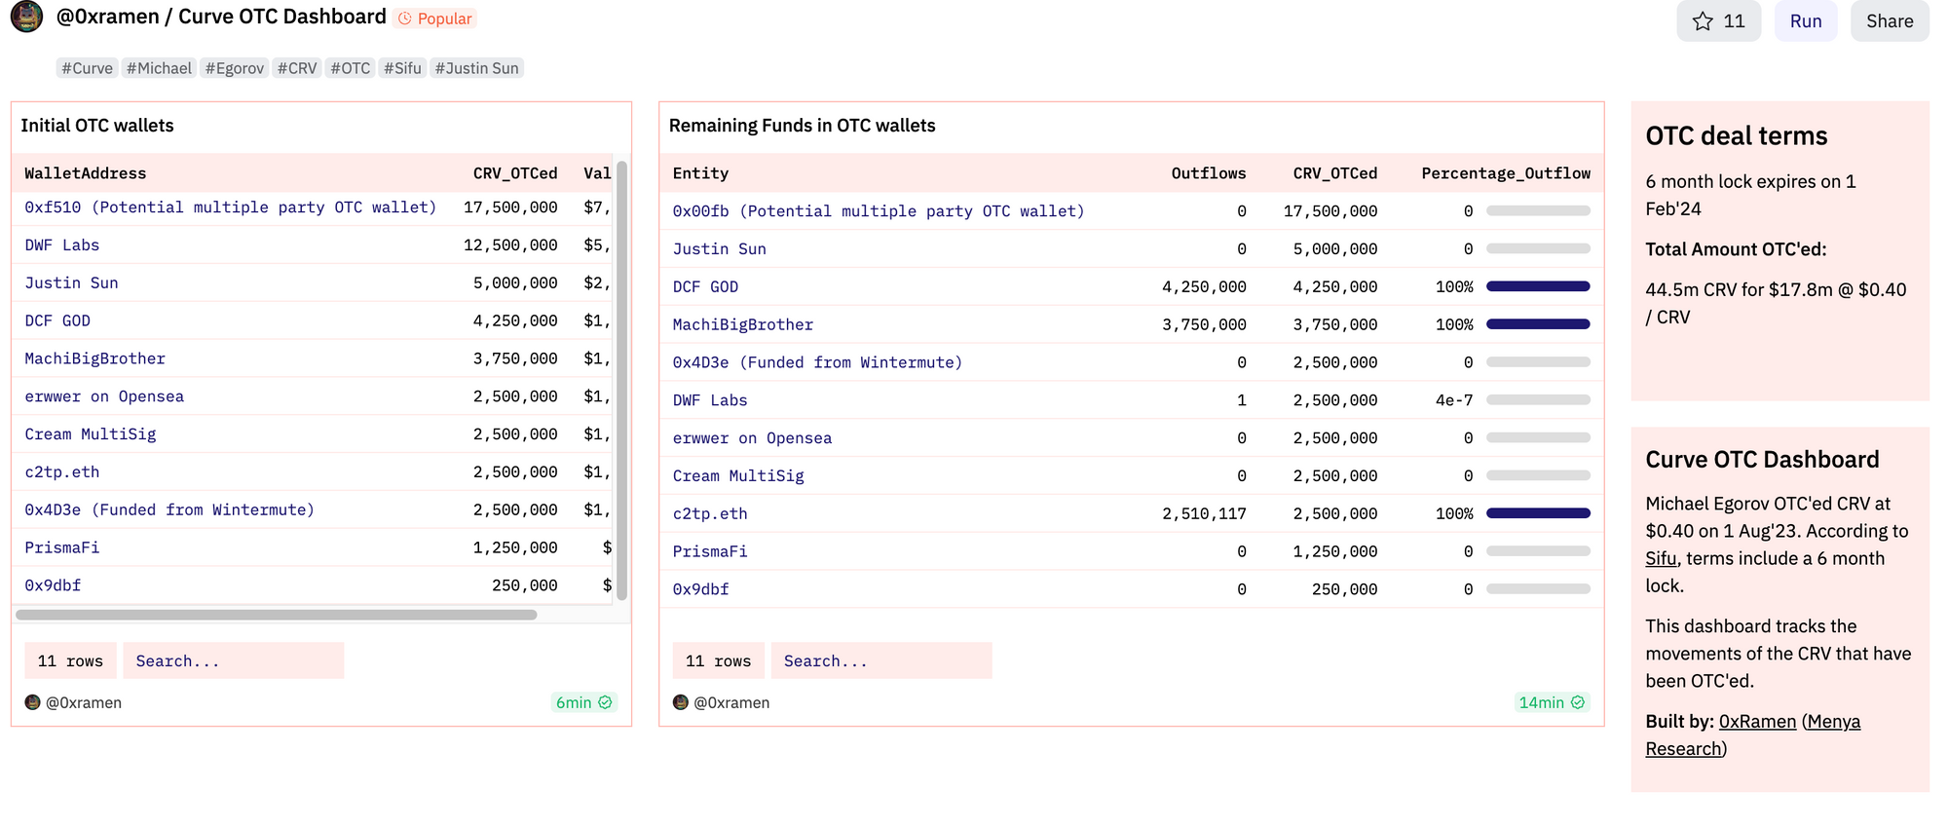Open c2tp.eth link in Remaining Funds table

click(x=710, y=514)
